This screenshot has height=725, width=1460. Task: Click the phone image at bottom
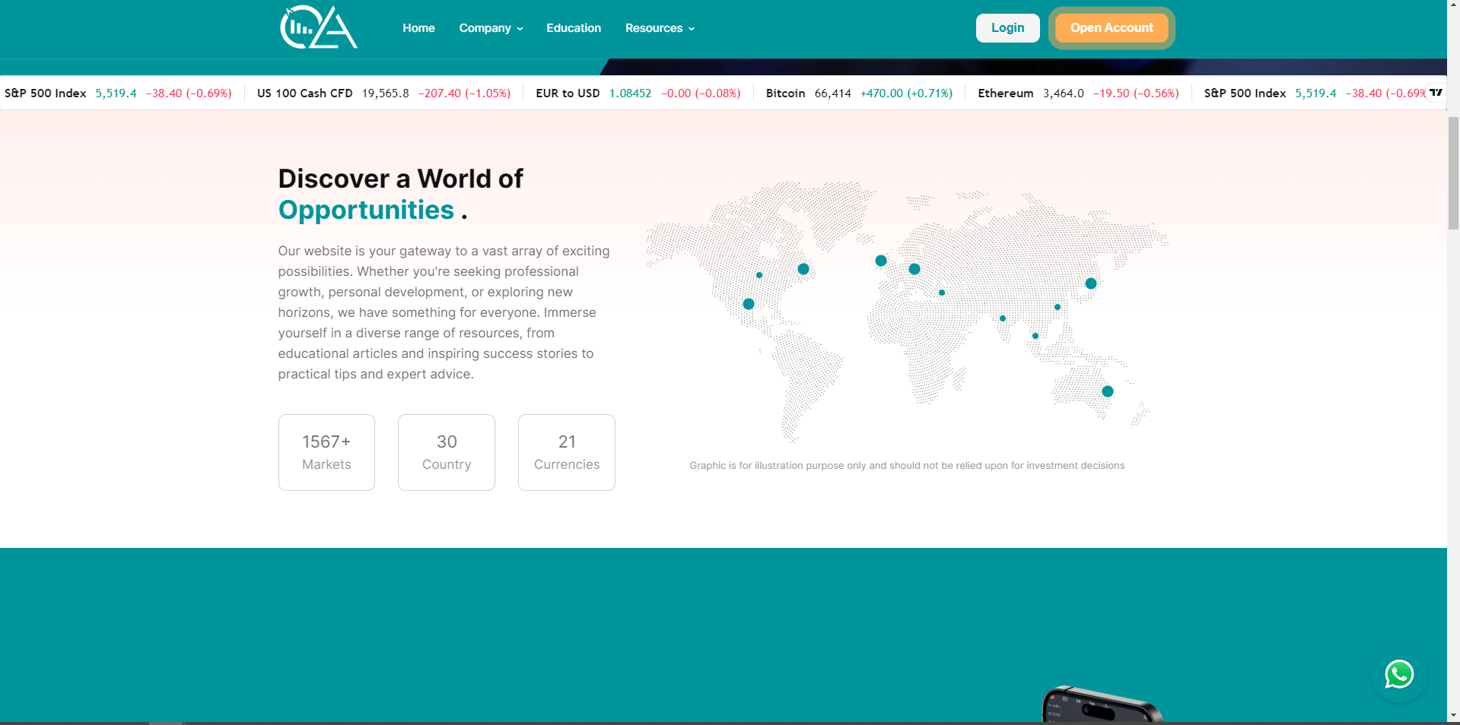[1099, 706]
